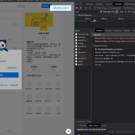Click the warning icon beside Provisional headers
Image resolution: width=135 pixels, height=135 pixels.
[x=96, y=49]
